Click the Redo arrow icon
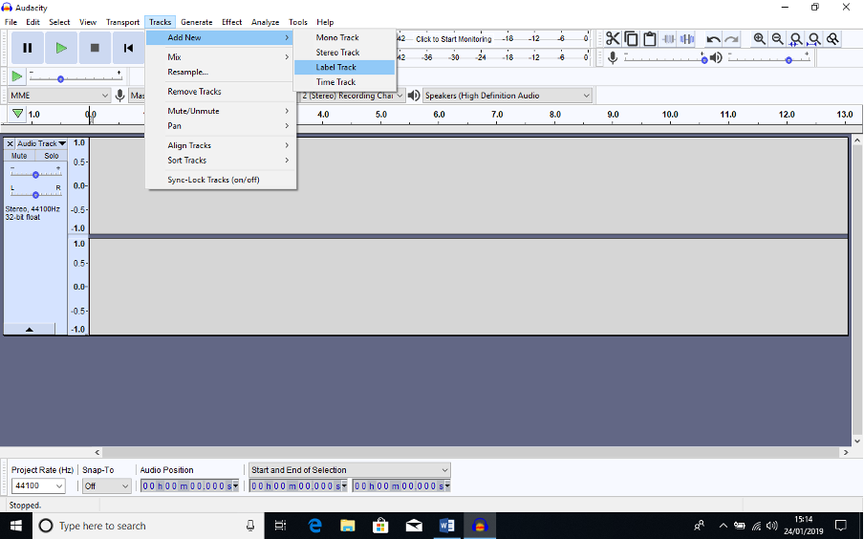864x539 pixels. 731,38
